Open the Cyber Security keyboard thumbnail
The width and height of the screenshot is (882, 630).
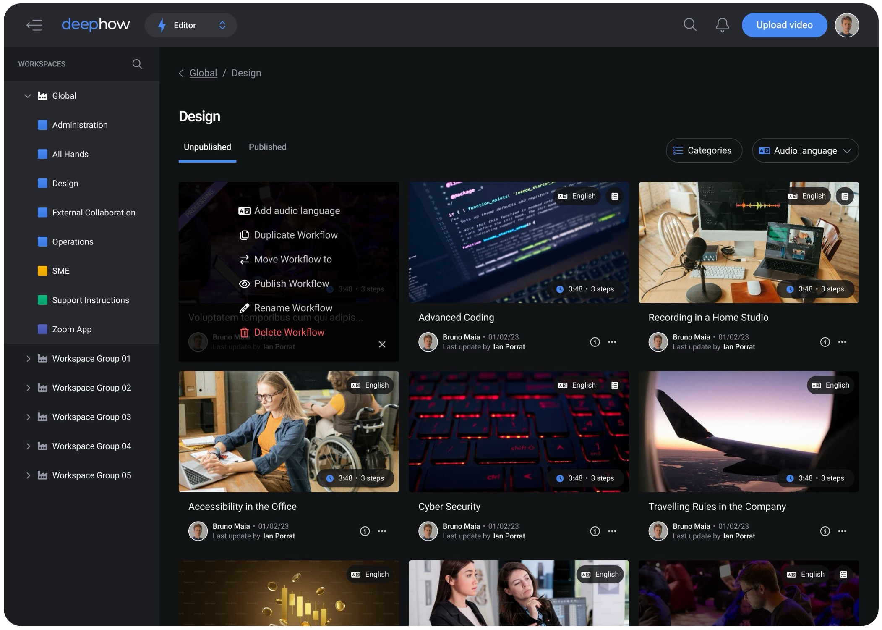pyautogui.click(x=519, y=431)
